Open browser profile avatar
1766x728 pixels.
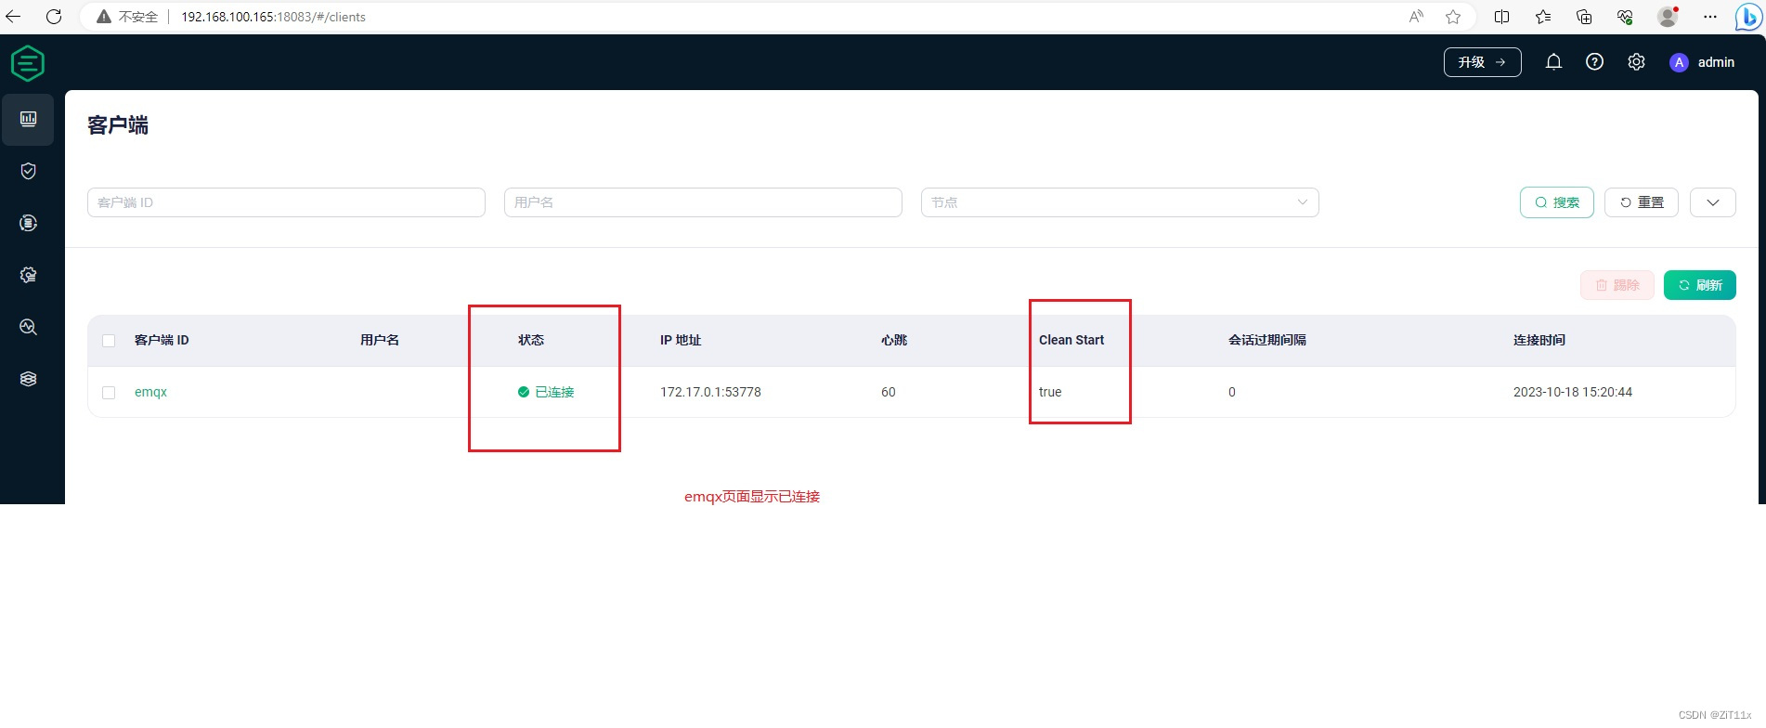tap(1668, 17)
